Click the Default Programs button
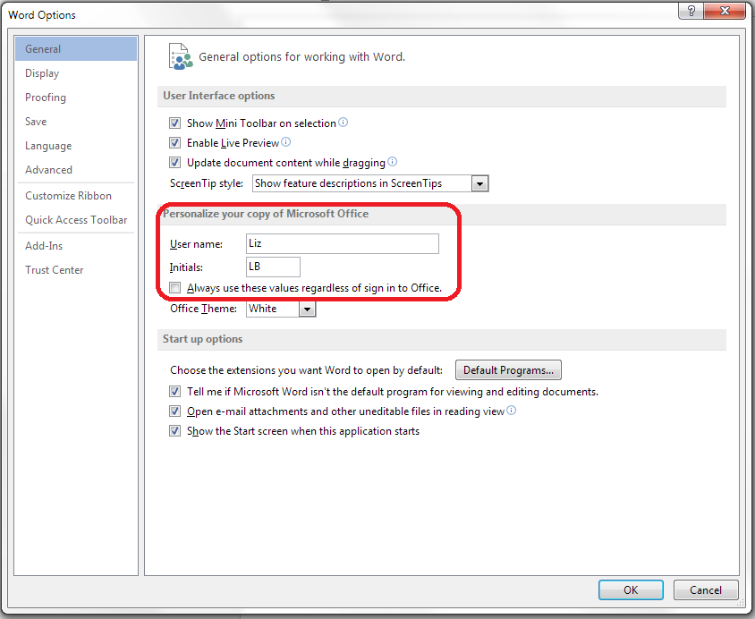Viewport: 755px width, 619px height. coord(508,370)
